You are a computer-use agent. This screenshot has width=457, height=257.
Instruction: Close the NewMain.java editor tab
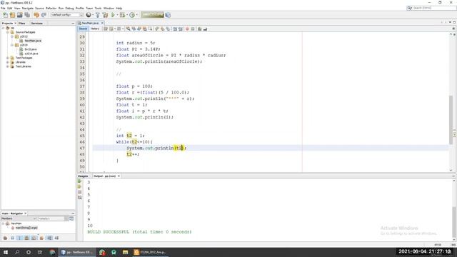click(102, 23)
